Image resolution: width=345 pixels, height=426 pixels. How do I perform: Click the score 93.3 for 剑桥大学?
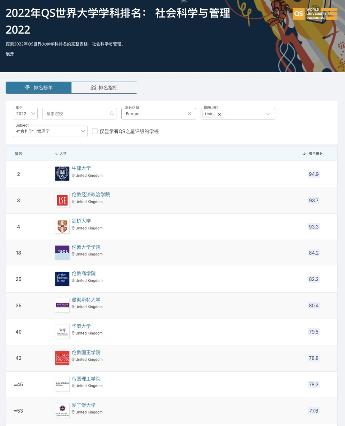coord(314,227)
